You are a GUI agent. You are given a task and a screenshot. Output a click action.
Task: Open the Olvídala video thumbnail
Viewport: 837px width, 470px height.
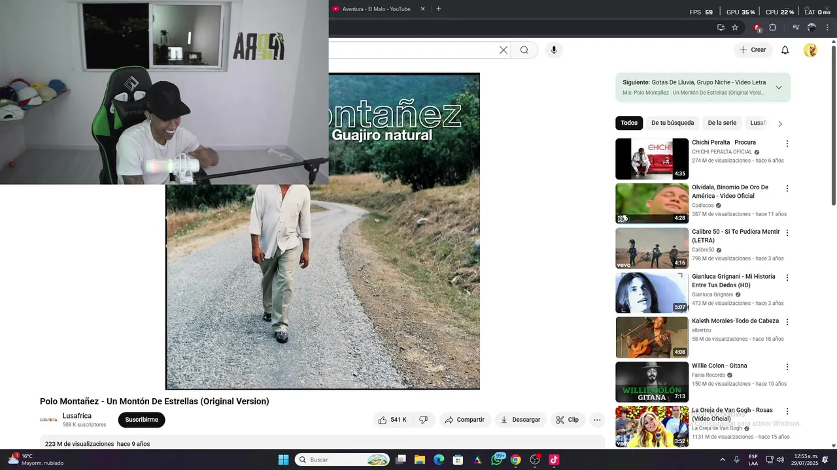652,204
